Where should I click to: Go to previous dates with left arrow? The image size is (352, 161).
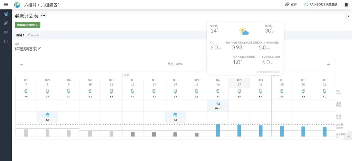click(x=22, y=64)
